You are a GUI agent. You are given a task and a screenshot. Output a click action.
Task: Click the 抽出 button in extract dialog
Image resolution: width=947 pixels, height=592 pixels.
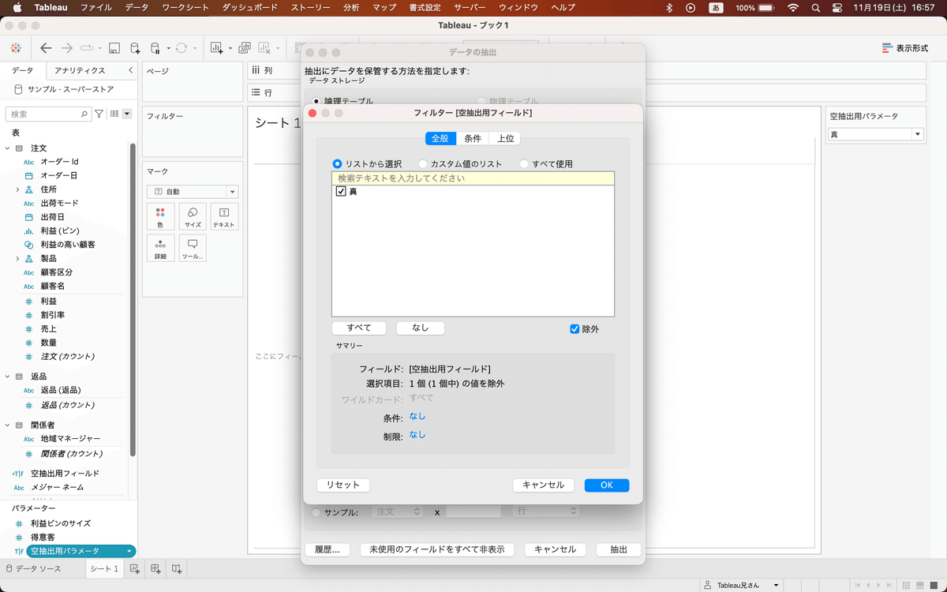pos(619,549)
